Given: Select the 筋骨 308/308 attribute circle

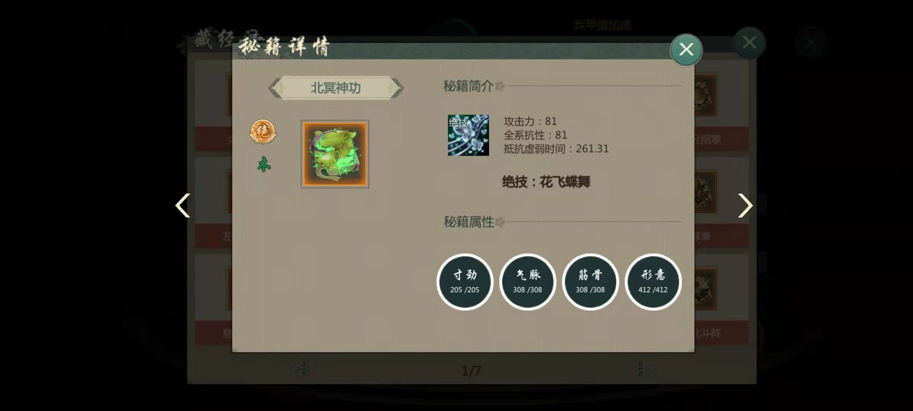Looking at the screenshot, I should 590,282.
